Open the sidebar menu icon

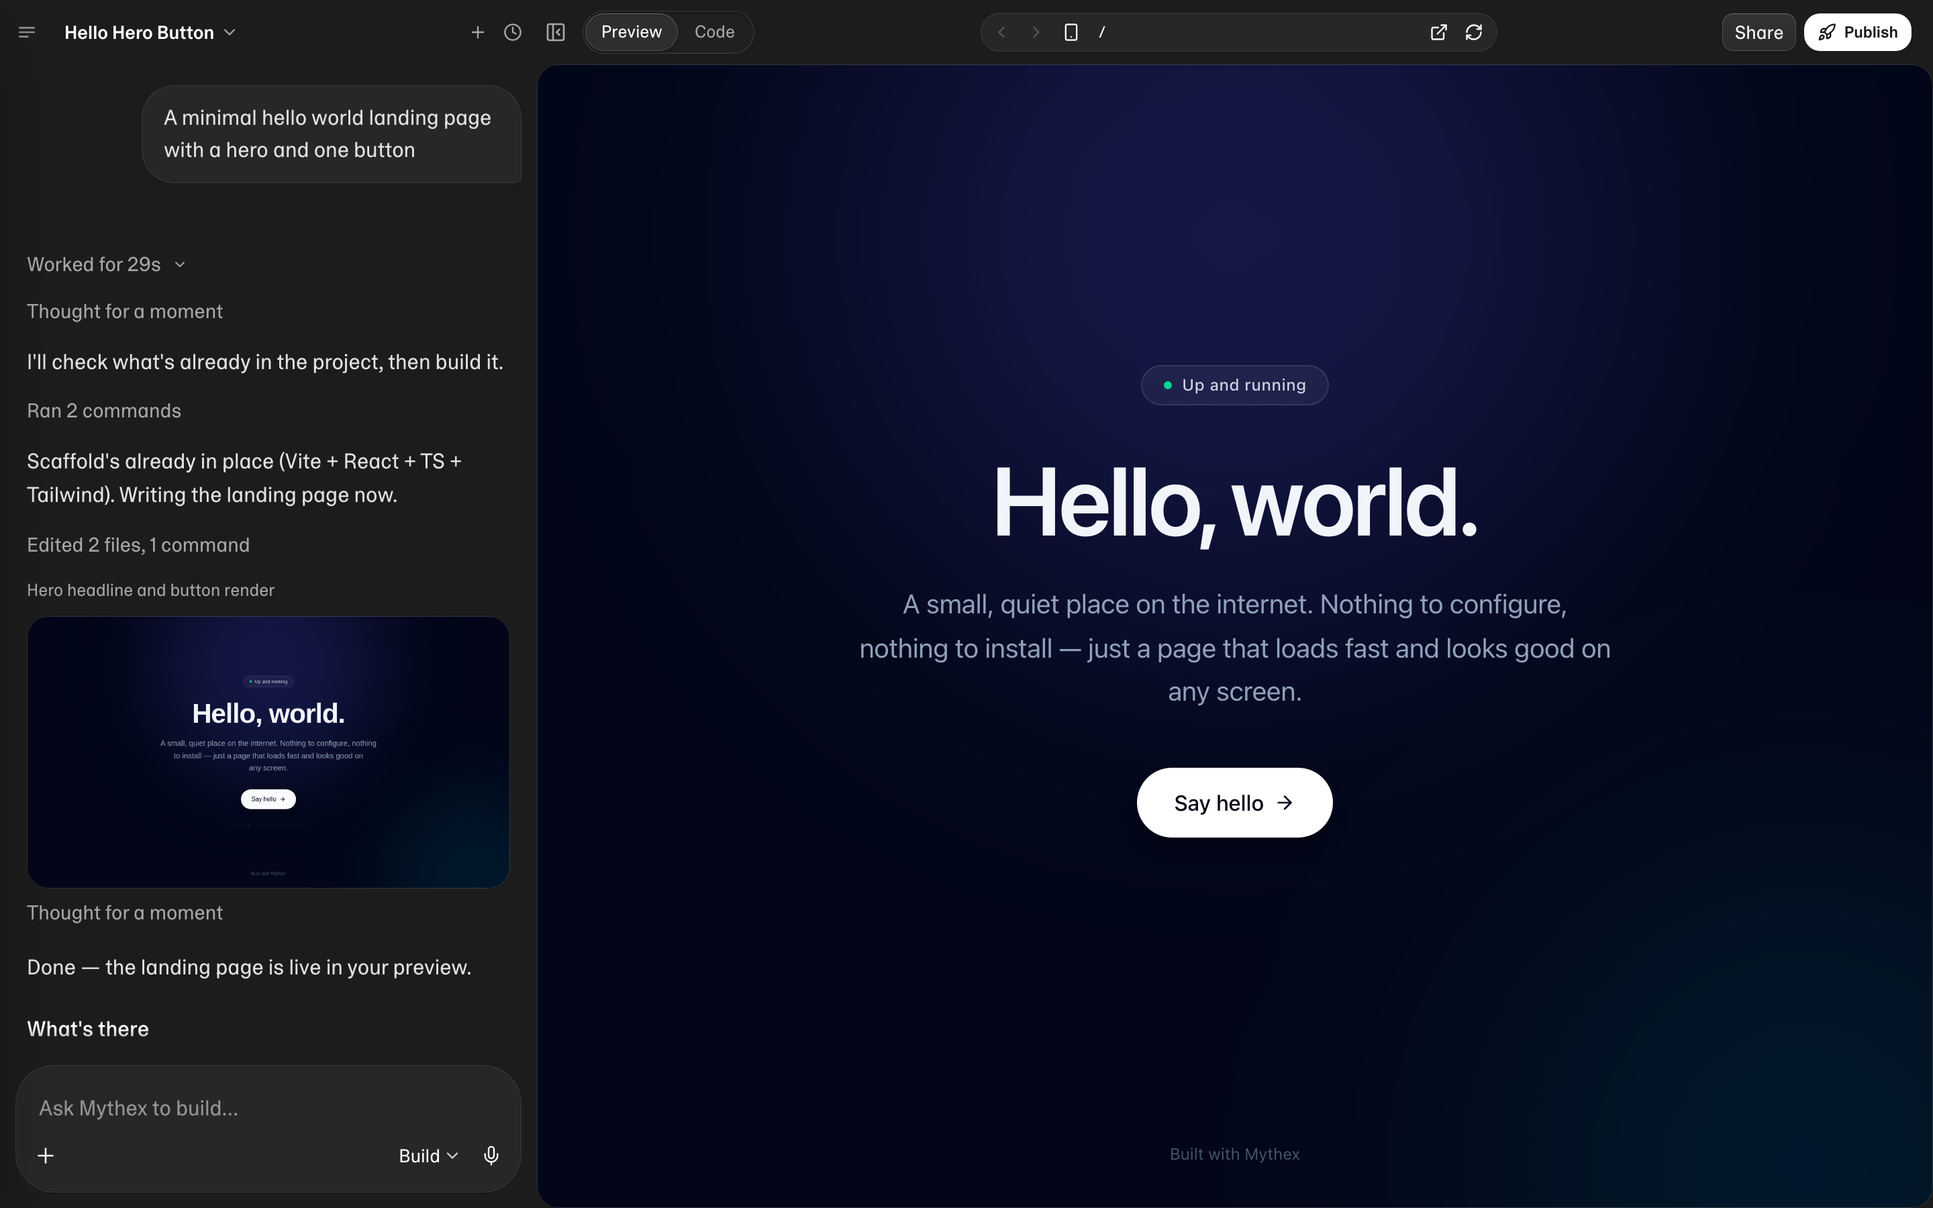(26, 32)
